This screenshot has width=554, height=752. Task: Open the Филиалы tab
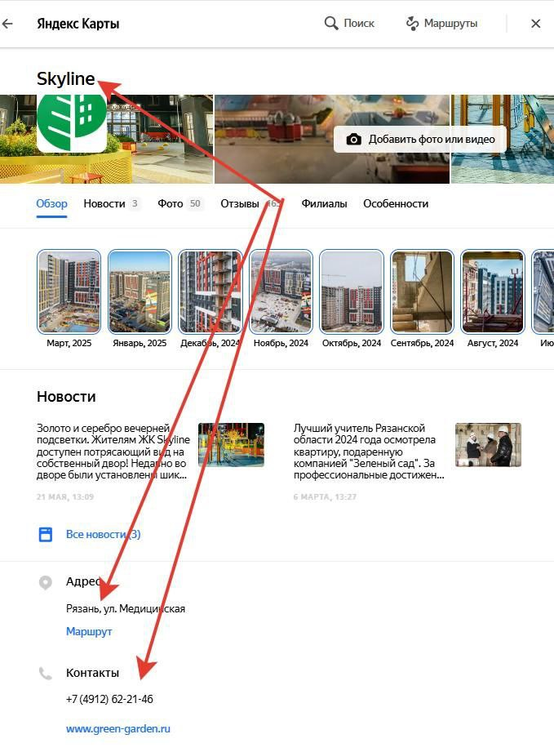(x=324, y=204)
